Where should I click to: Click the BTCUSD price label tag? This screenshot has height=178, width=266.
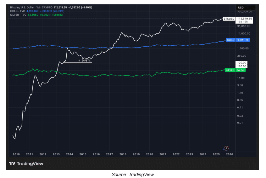(229, 19)
